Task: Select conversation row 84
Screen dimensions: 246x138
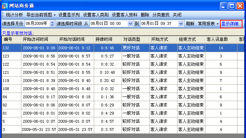Action: [x=123, y=97]
